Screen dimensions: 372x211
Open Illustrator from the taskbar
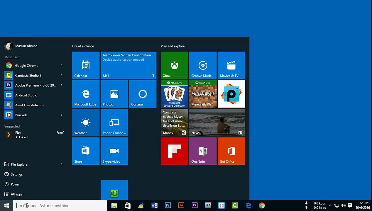click(181, 206)
